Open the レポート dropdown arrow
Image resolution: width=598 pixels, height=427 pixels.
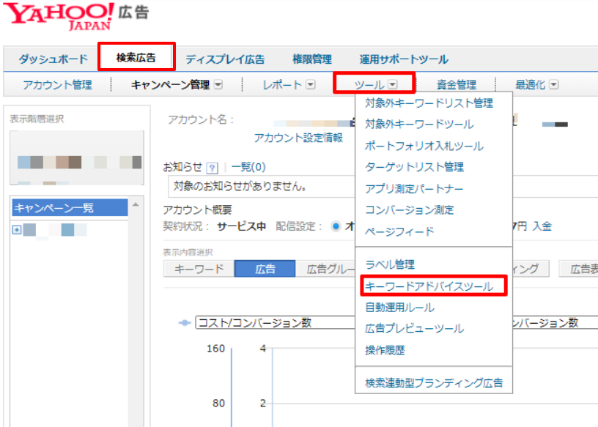pyautogui.click(x=310, y=85)
